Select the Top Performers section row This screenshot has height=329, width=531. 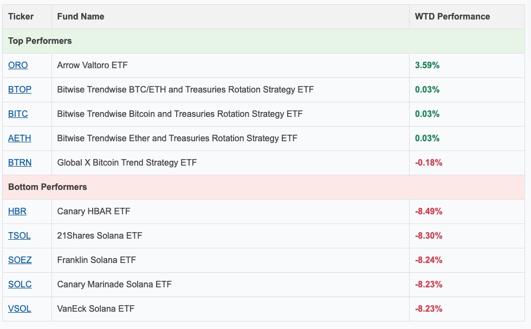pyautogui.click(x=40, y=41)
